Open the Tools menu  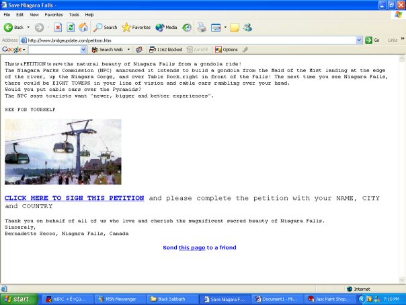73,14
